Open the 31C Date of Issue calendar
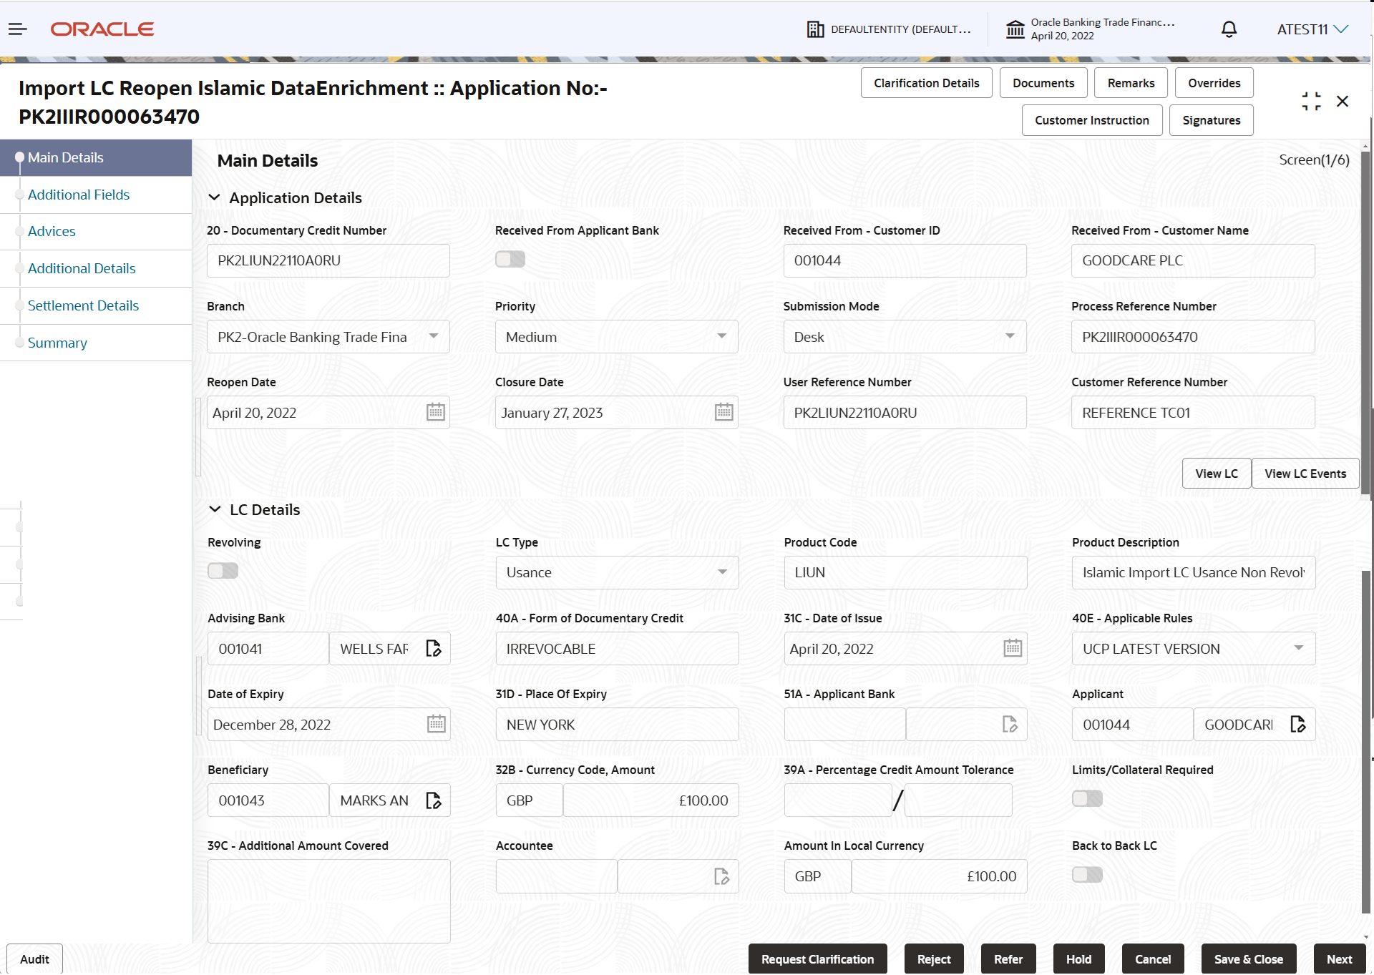Viewport: 1374px width, 975px height. pos(1012,648)
